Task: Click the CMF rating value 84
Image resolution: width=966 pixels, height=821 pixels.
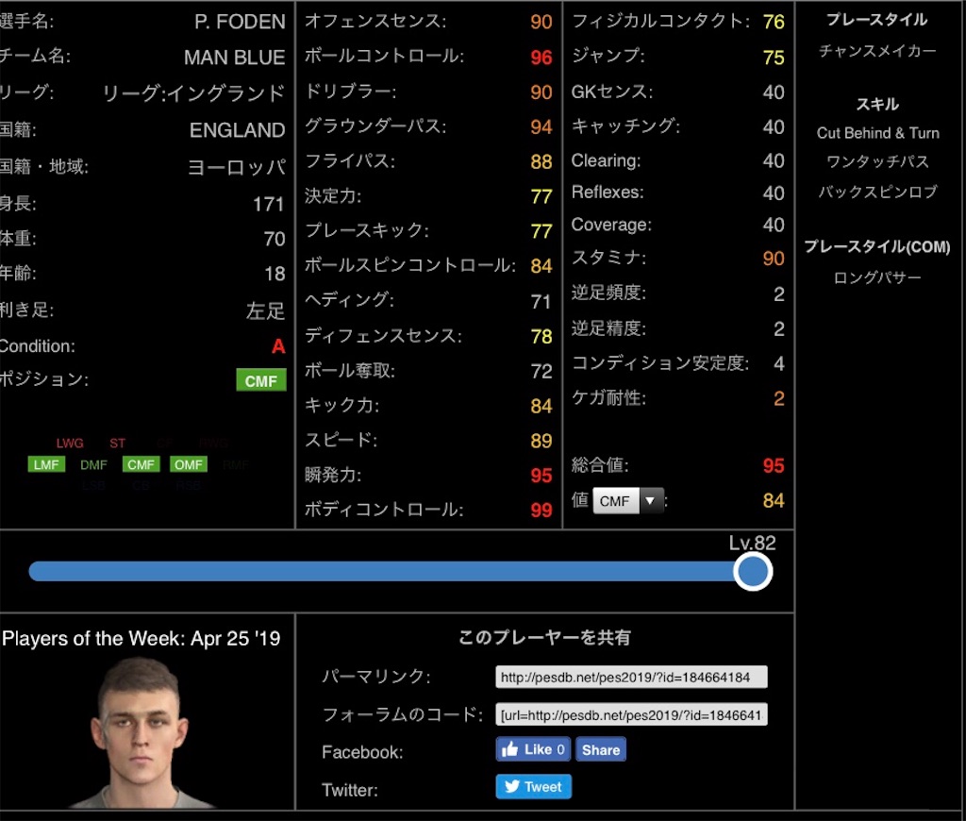Action: (x=774, y=500)
